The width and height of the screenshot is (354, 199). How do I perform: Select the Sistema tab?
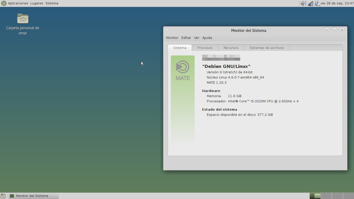click(180, 48)
